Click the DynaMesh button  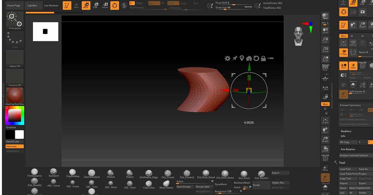[x=221, y=184]
